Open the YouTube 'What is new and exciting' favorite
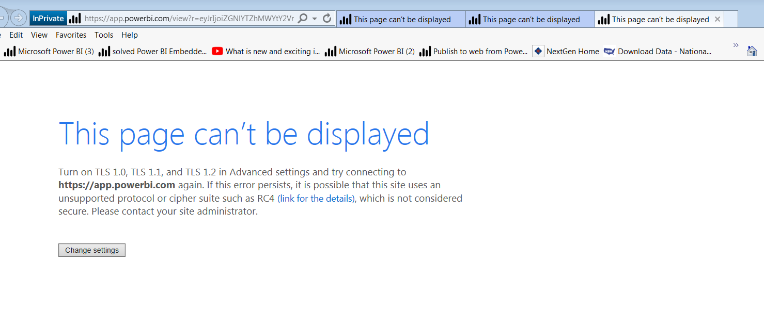Image resolution: width=764 pixels, height=327 pixels. 266,51
